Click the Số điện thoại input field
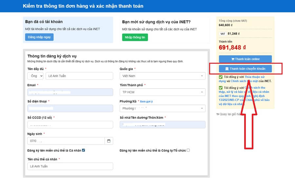 pos(70,108)
